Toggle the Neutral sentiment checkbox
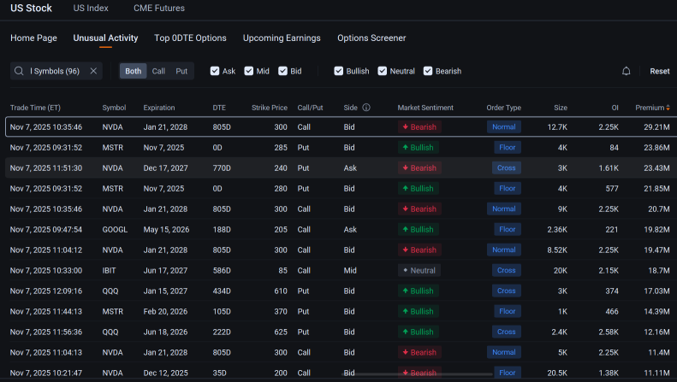This screenshot has width=677, height=382. 383,71
